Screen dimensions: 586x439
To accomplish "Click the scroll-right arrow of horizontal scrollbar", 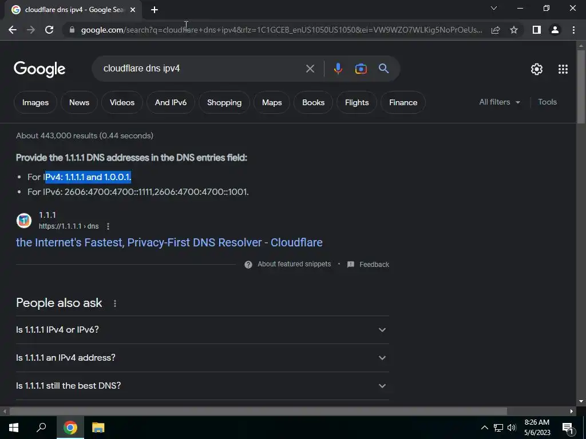I will [572, 412].
